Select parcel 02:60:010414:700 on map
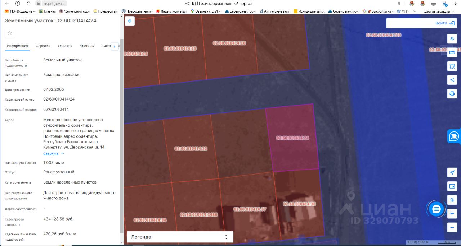Viewport: 461px width, 246px height. (x=383, y=35)
